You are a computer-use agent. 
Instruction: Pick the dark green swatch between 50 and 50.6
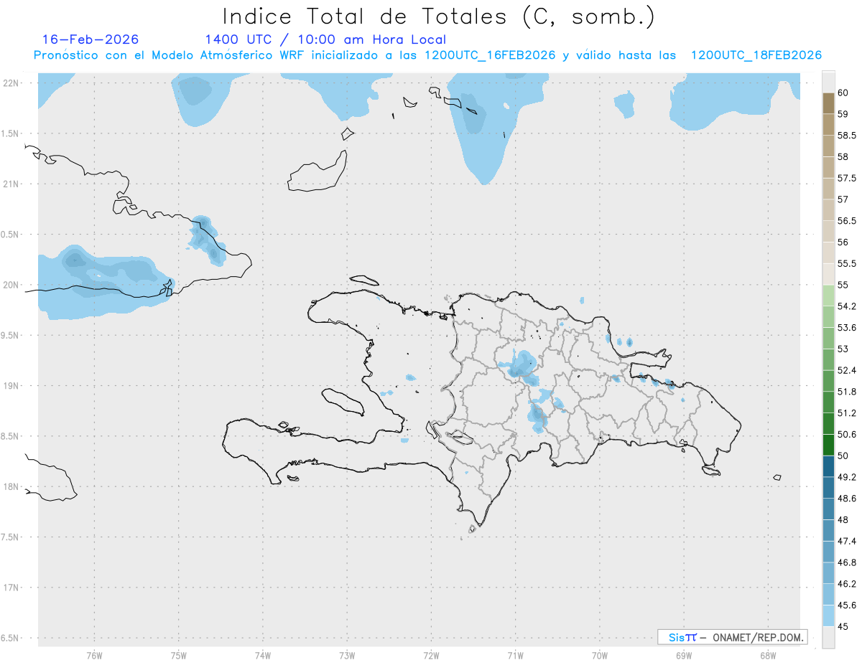pos(828,445)
